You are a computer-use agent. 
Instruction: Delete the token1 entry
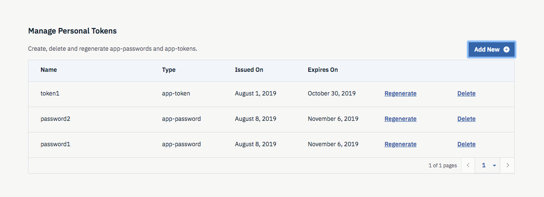click(466, 93)
